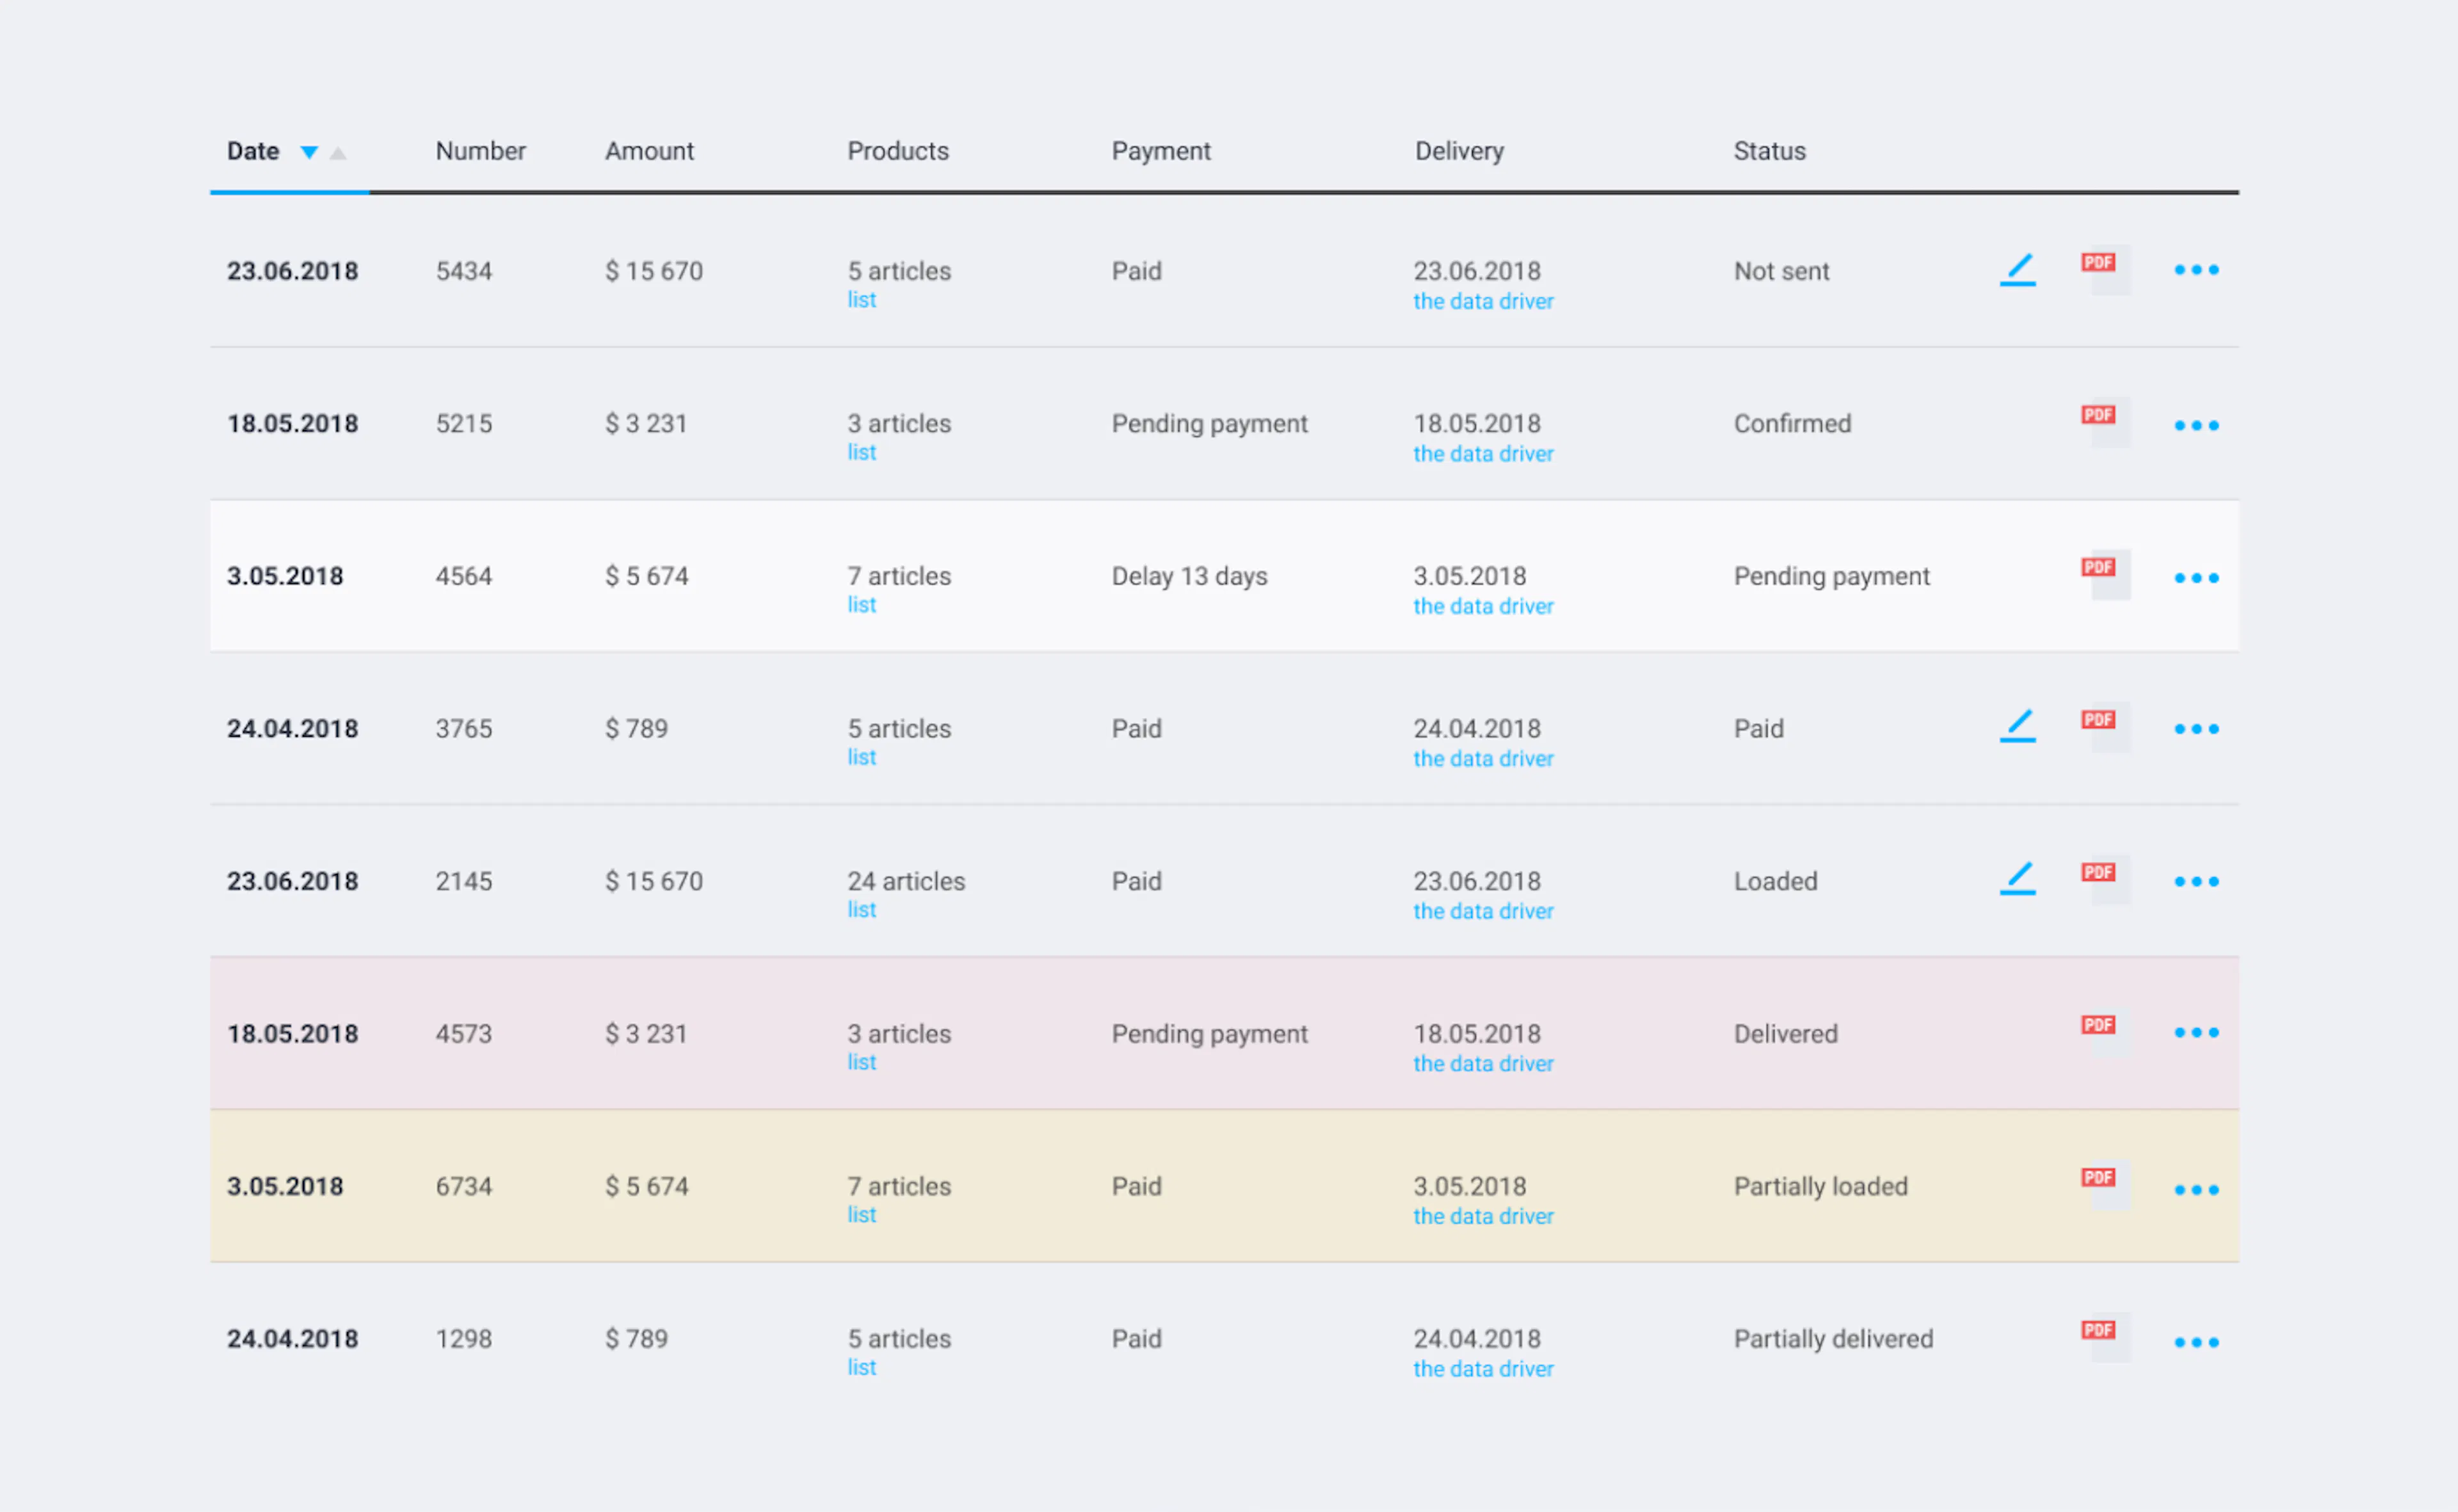This screenshot has width=2458, height=1512.
Task: Open PDF for order 4573
Action: point(2105,1032)
